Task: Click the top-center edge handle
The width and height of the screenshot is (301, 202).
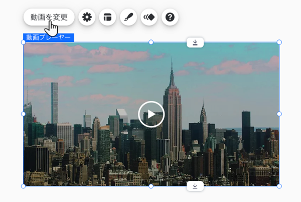Action: point(151,42)
